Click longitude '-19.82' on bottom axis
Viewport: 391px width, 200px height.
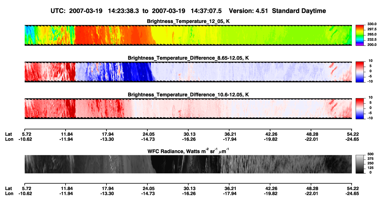click(270, 193)
